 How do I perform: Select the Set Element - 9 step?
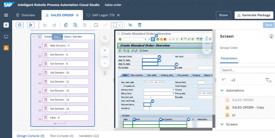tap(66, 64)
